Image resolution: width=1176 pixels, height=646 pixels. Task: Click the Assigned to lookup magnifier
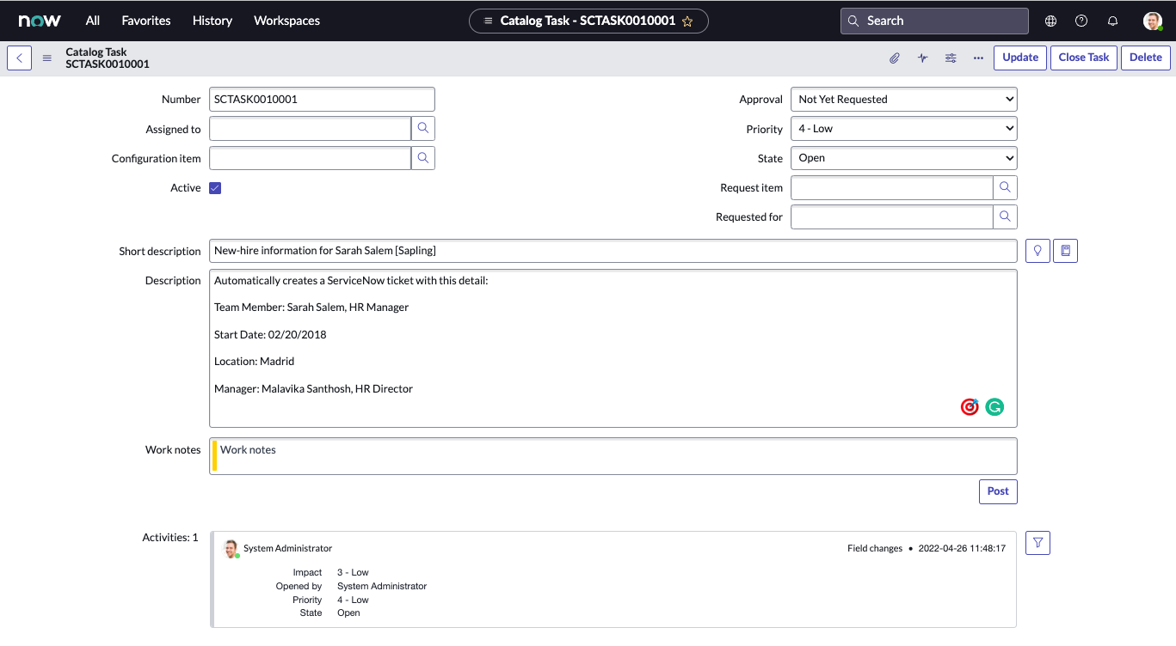pos(423,129)
